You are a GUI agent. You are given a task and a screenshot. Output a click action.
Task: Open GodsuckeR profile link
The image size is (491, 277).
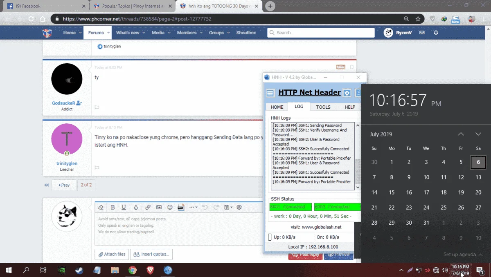tap(63, 103)
